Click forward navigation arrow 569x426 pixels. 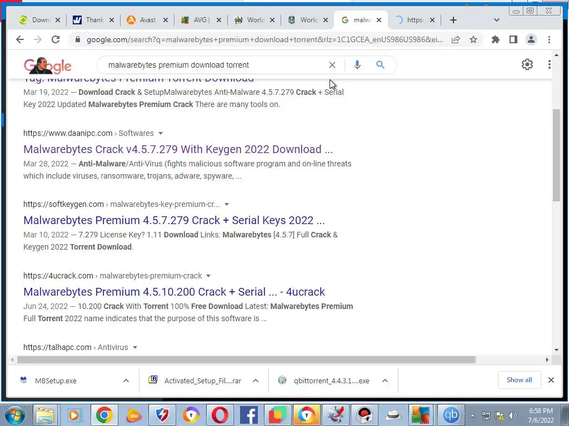(38, 39)
